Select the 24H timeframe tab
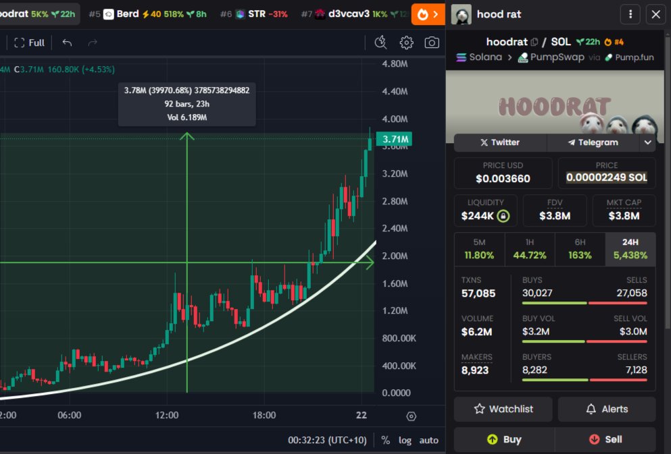Viewport: 671px width, 454px height. click(630, 250)
